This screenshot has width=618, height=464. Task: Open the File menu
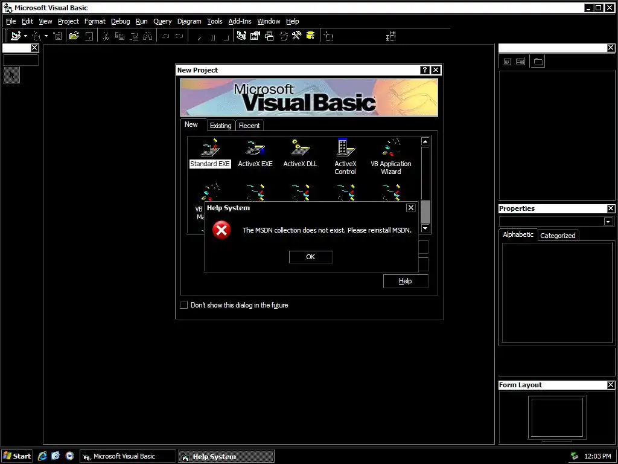click(11, 21)
